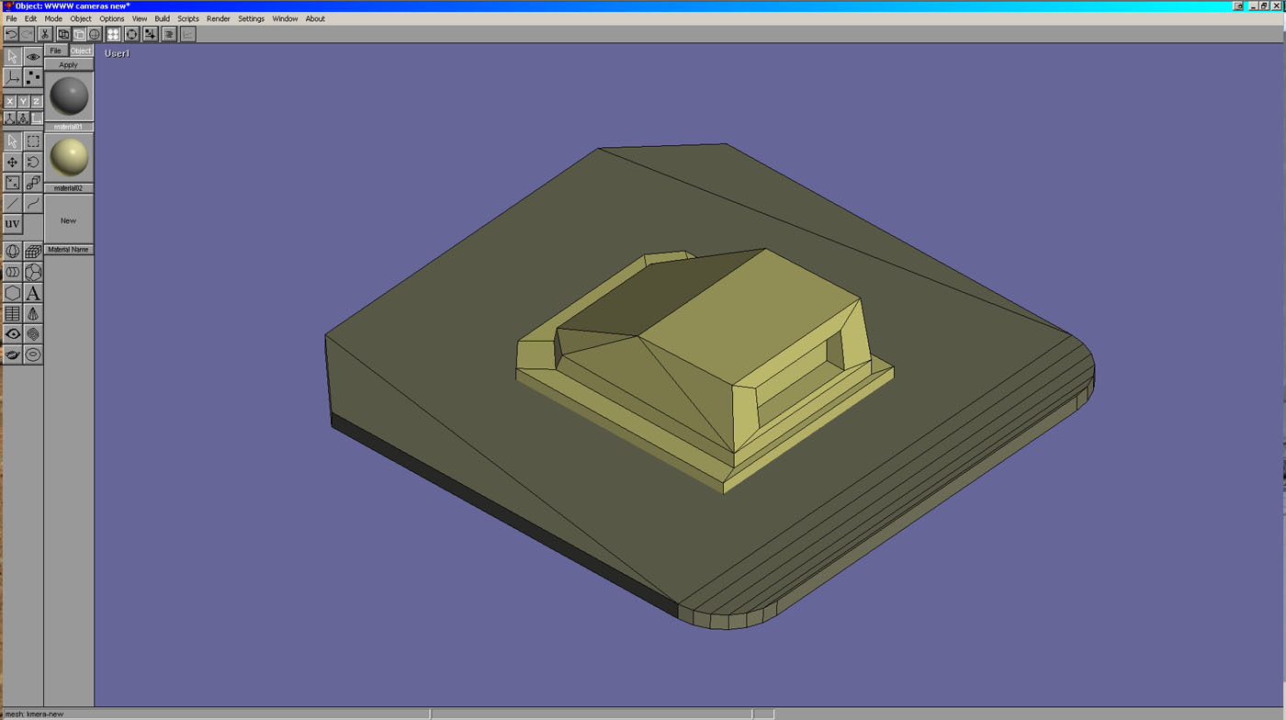Select the curved spline tool

pos(33,203)
